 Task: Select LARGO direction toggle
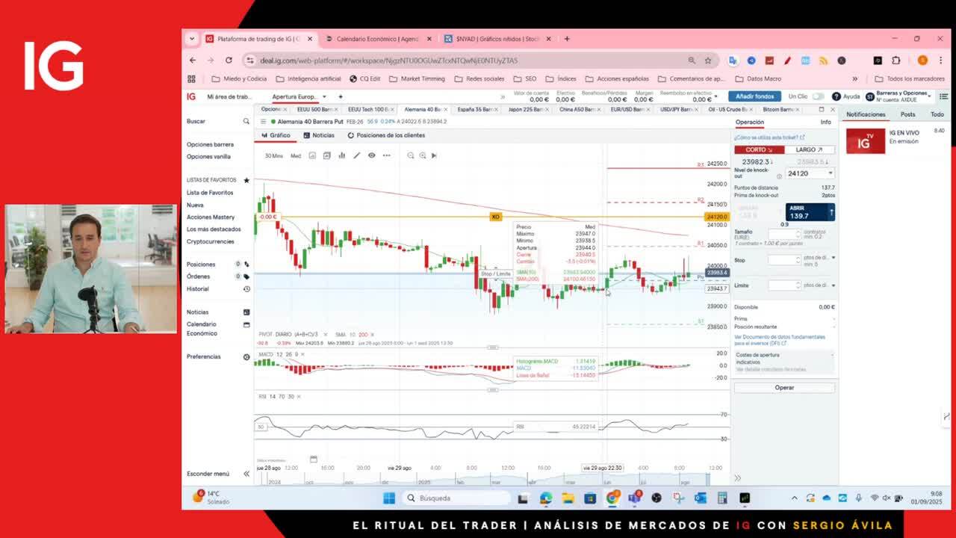point(809,149)
